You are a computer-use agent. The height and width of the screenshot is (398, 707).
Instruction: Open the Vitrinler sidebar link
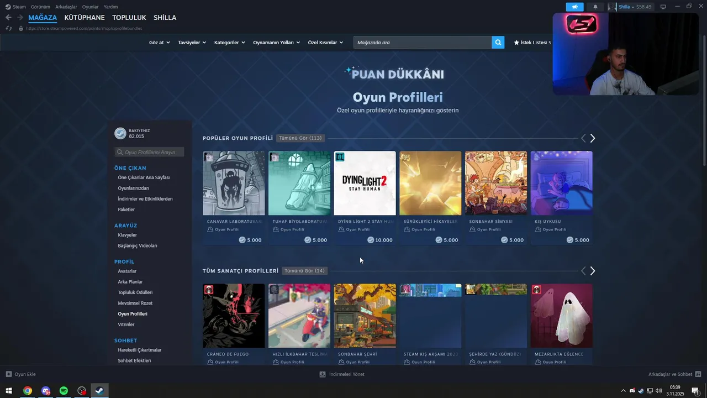pos(126,324)
